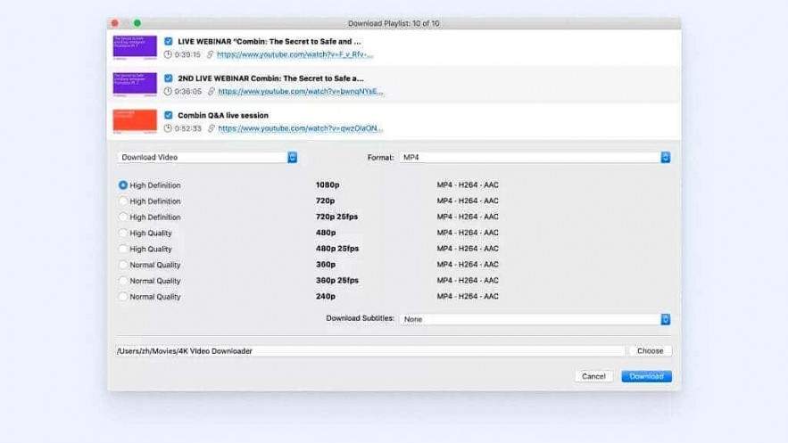788x443 pixels.
Task: Open the Download Video mode dropdown
Action: 207,158
